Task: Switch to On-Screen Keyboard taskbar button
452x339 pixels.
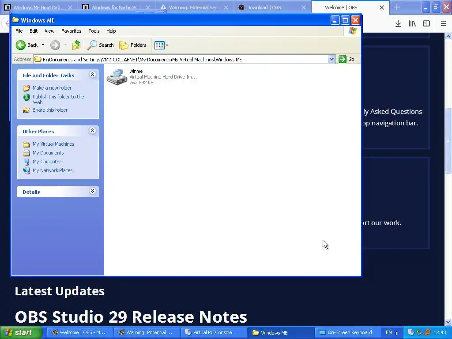Action: (x=348, y=332)
